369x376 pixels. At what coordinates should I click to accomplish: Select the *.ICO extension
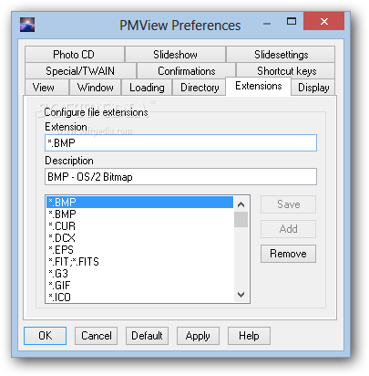click(140, 297)
